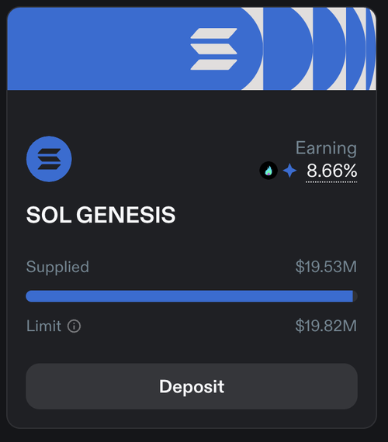Open the info icon beside Limit

[74, 326]
